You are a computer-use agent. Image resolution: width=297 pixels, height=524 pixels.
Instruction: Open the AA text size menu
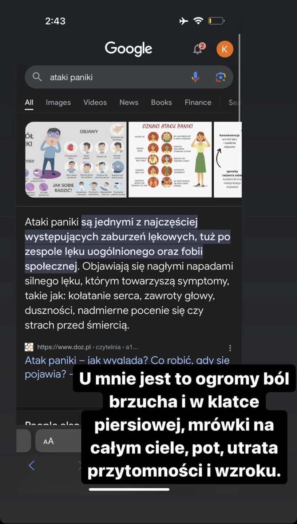click(x=48, y=441)
